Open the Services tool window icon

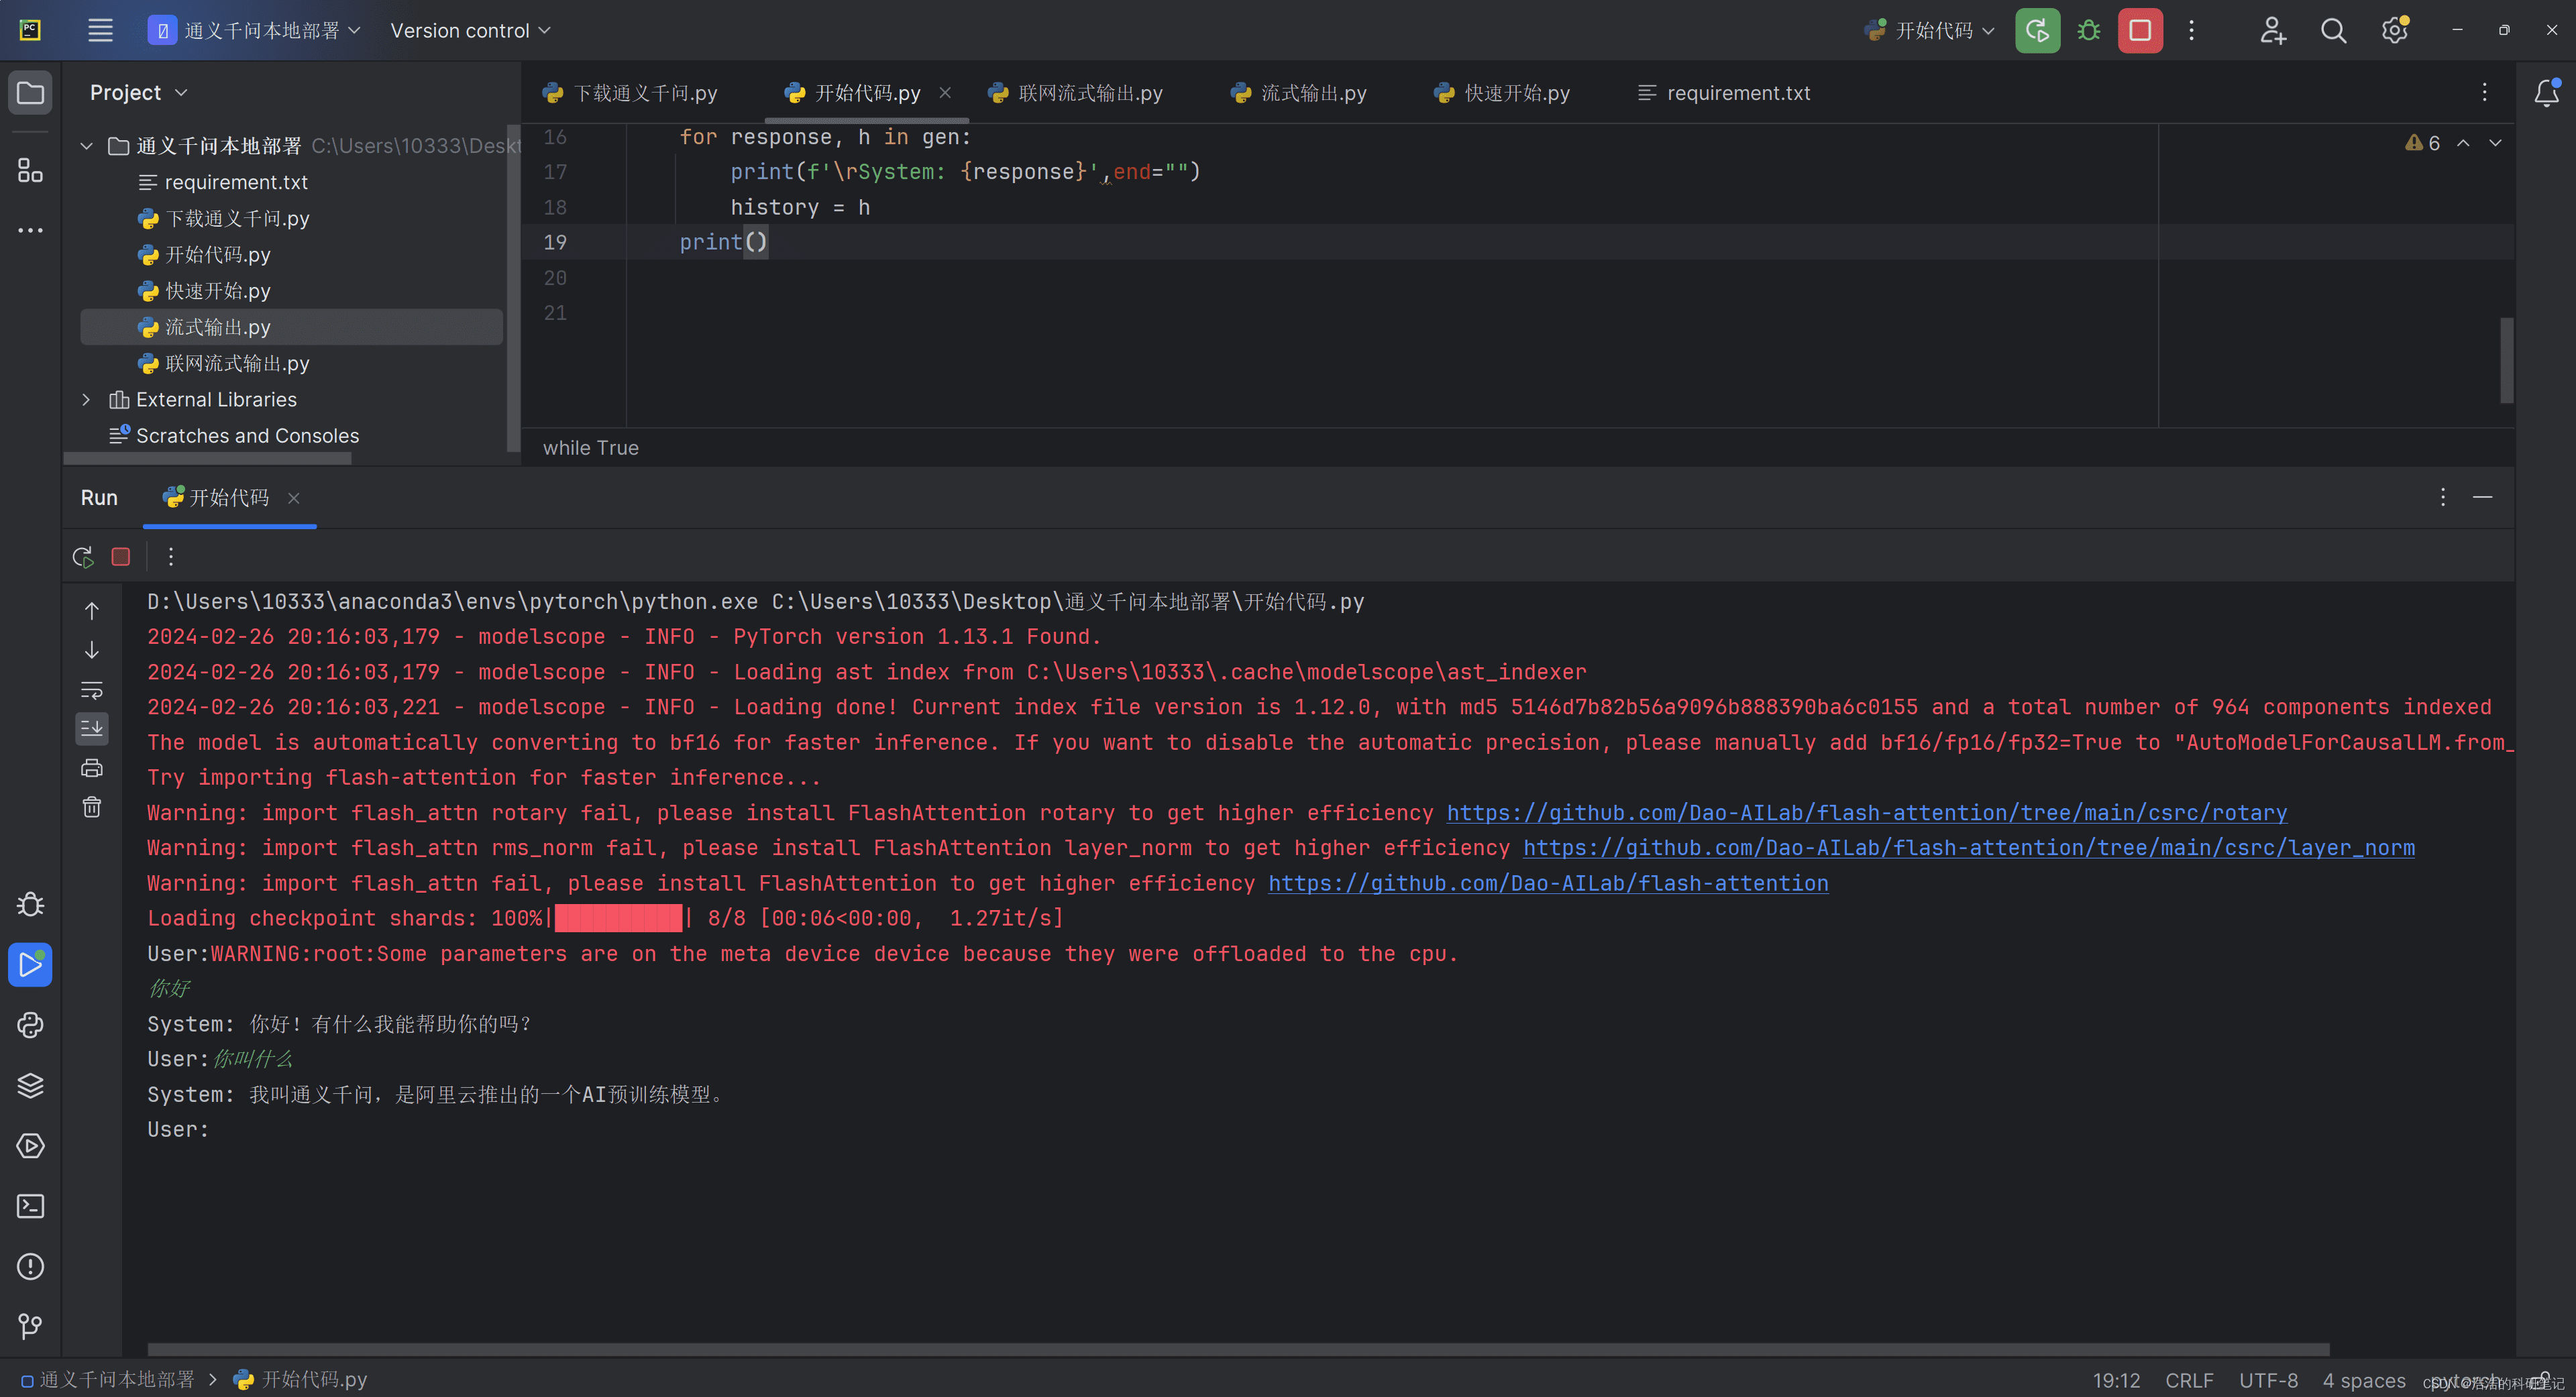[x=30, y=1146]
